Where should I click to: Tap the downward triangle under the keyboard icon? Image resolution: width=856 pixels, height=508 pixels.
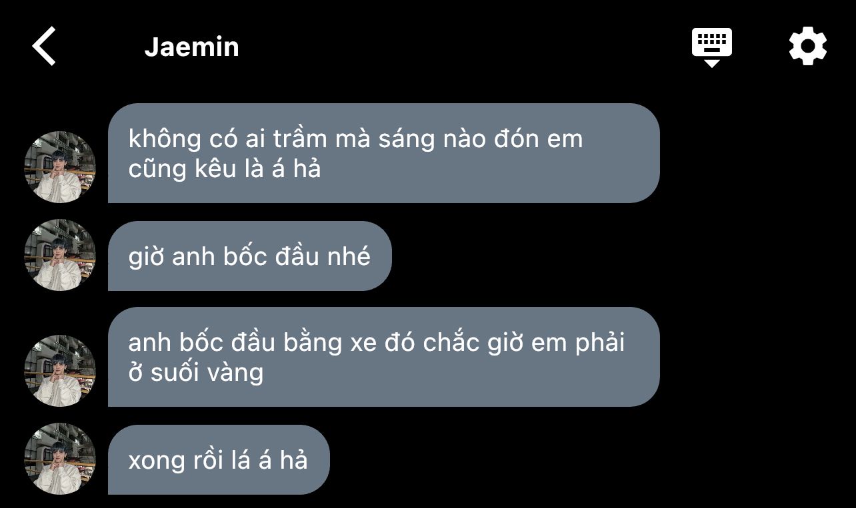(712, 63)
